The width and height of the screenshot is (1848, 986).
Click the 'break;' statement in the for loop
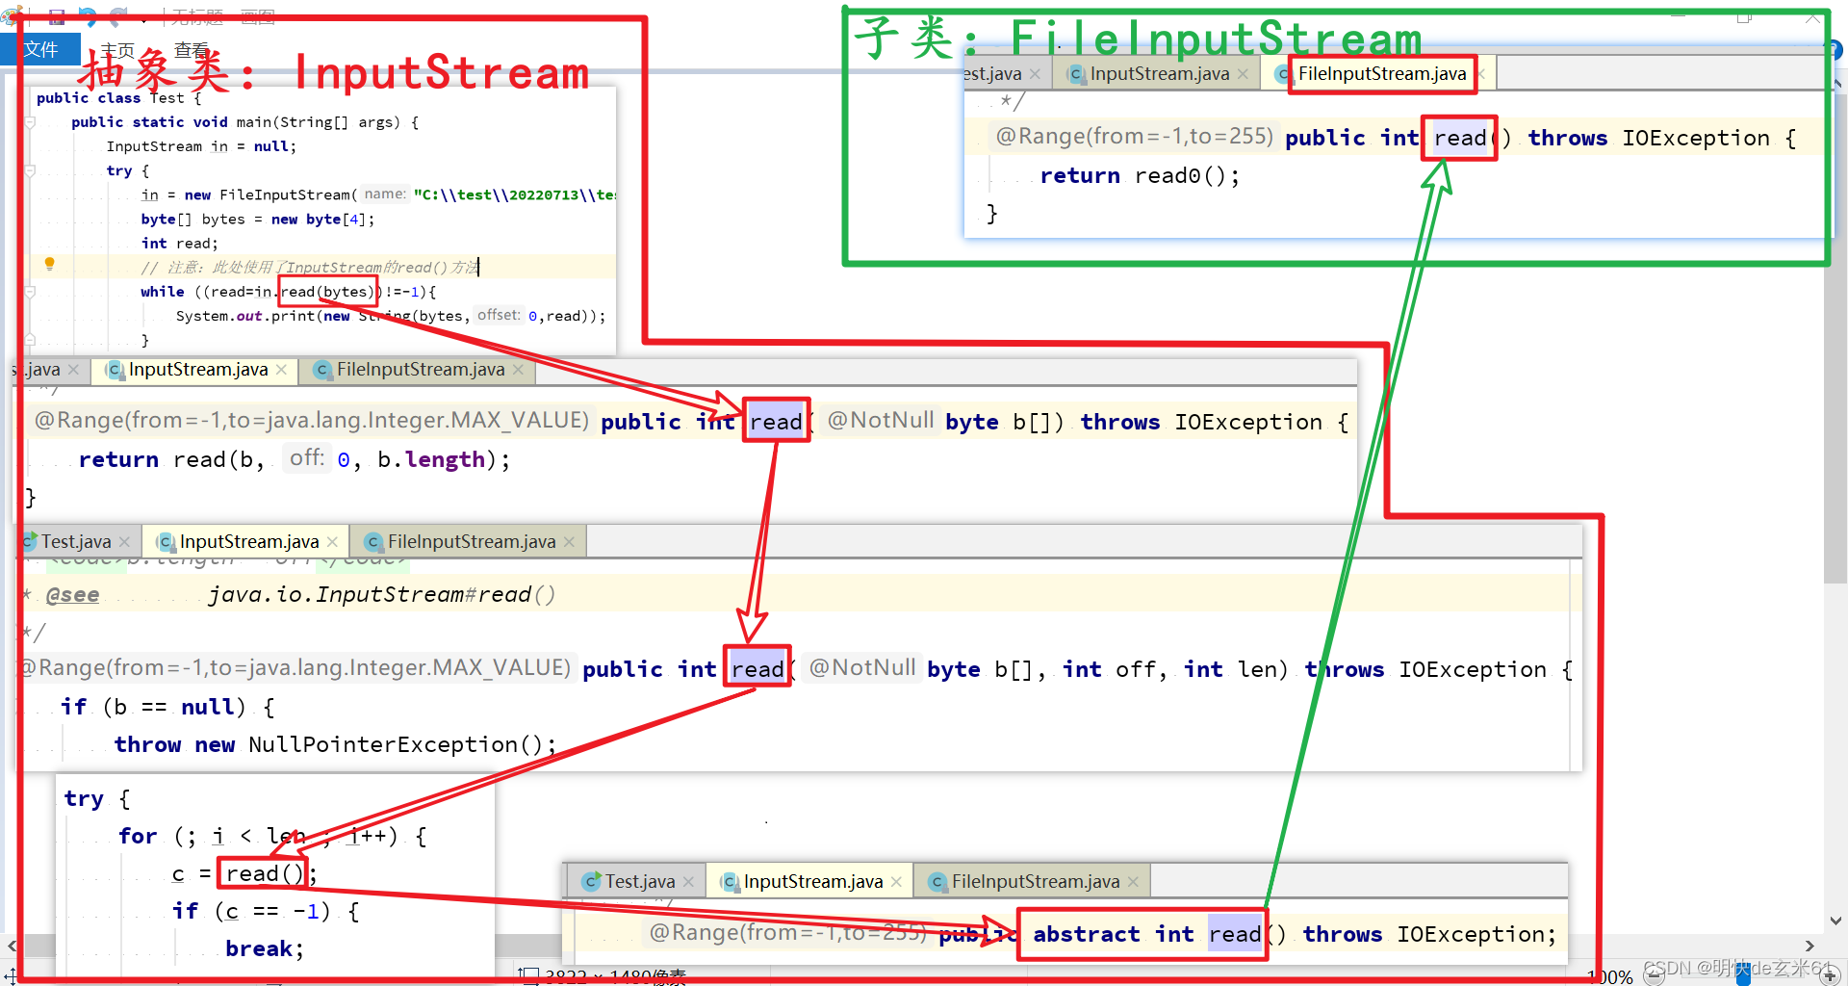tap(265, 949)
